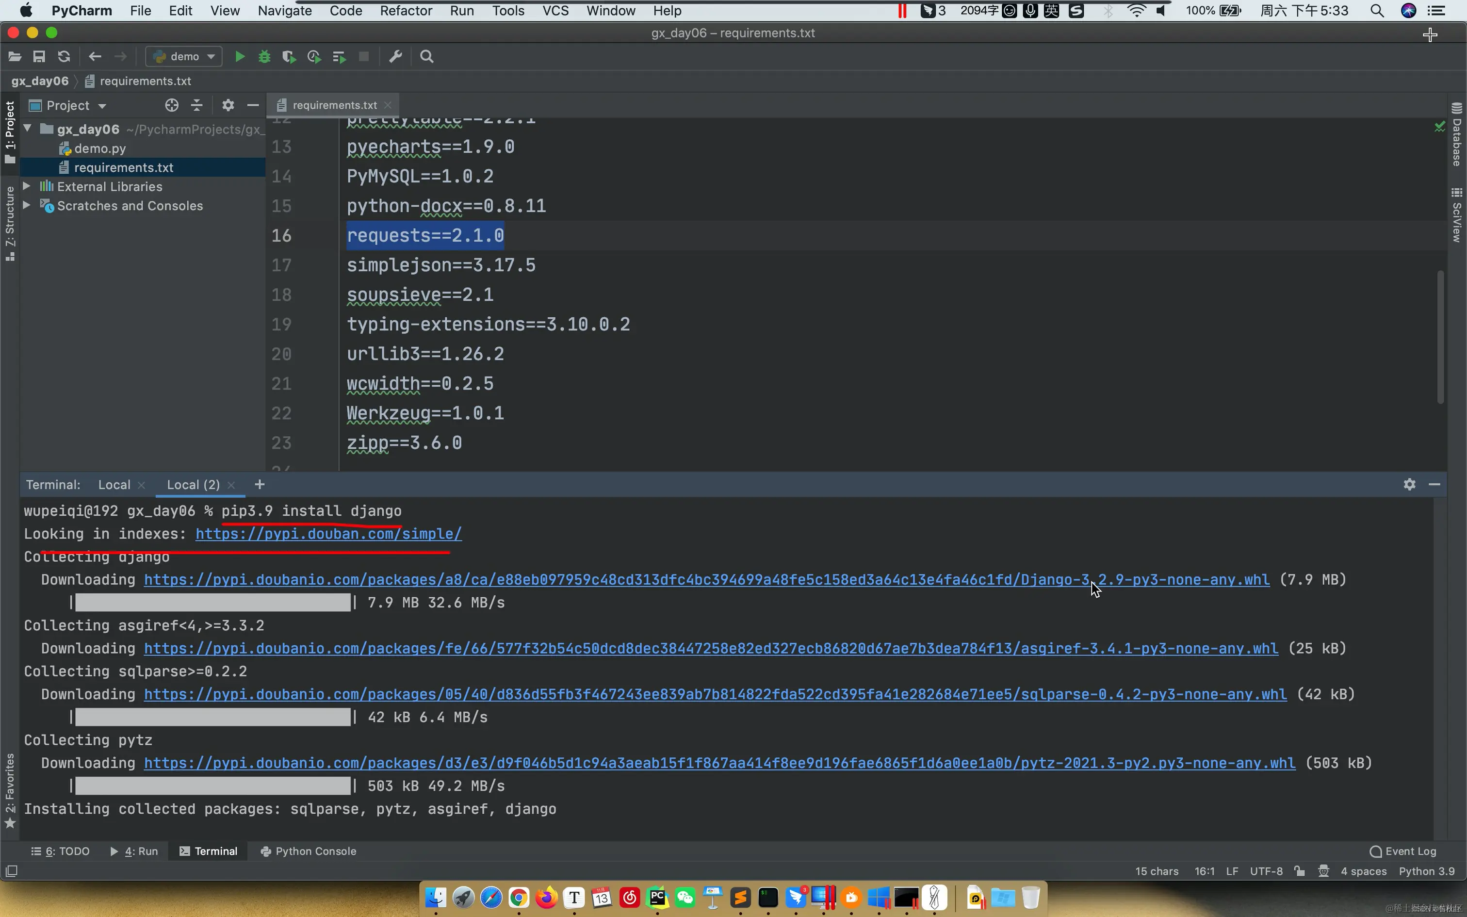Screen dimensions: 1467x917
Task: Toggle the 1: Project side tool window
Action: [x=10, y=132]
